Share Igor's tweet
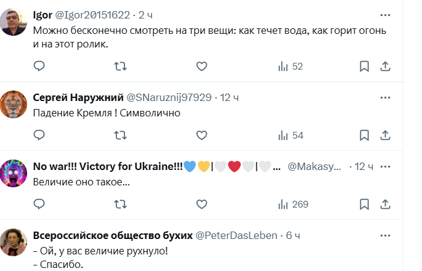This screenshot has height=271, width=422. pyautogui.click(x=385, y=67)
